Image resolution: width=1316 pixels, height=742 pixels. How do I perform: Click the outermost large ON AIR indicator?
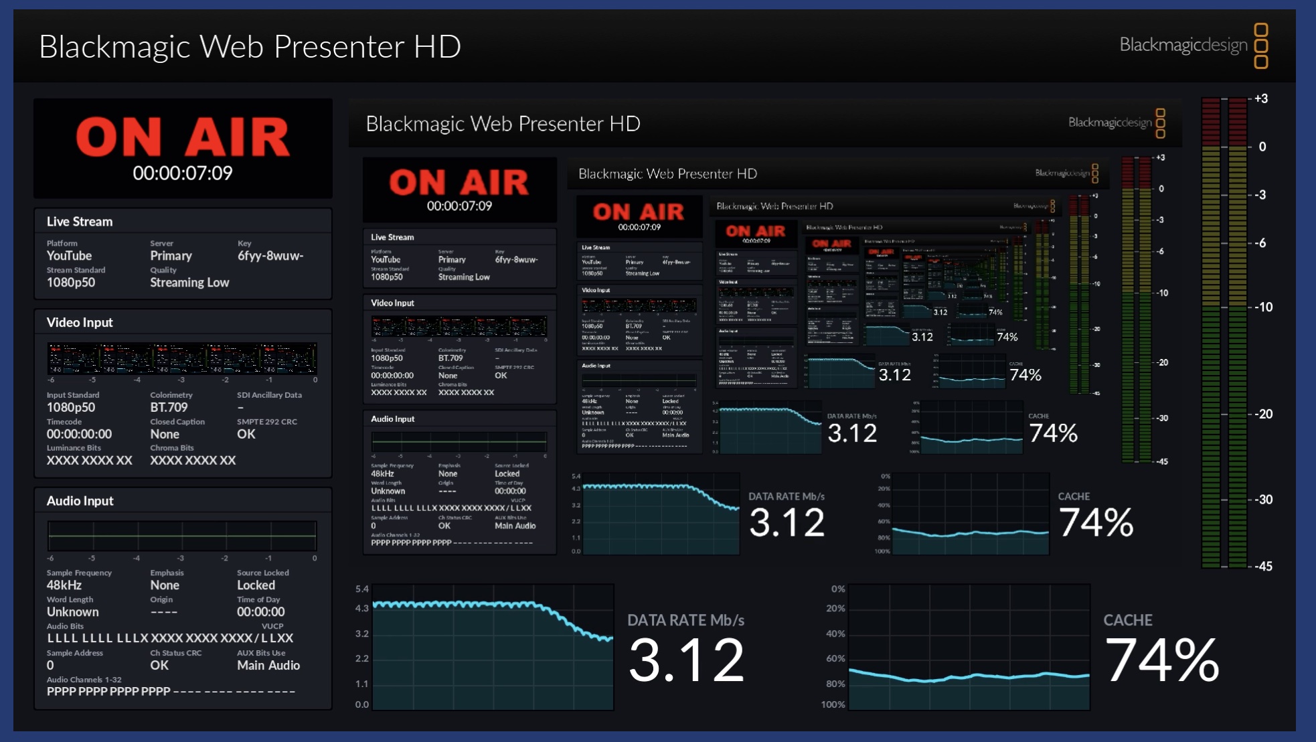(183, 137)
